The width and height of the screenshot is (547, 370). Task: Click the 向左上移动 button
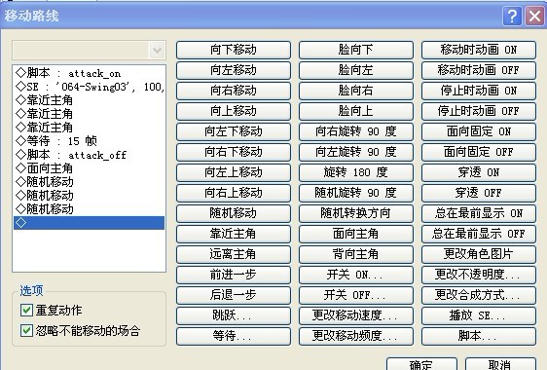(x=234, y=172)
